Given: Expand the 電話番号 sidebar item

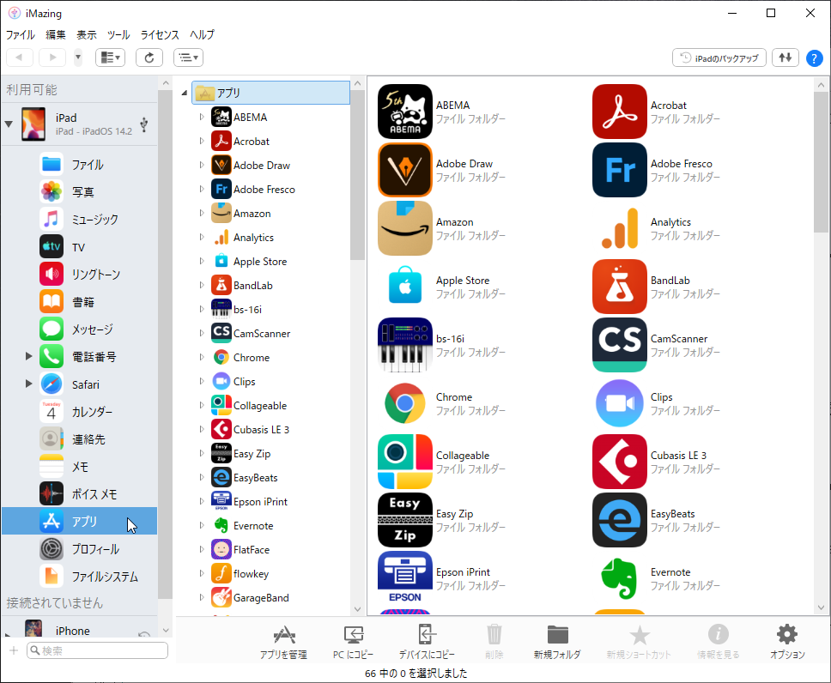Looking at the screenshot, I should coord(28,356).
